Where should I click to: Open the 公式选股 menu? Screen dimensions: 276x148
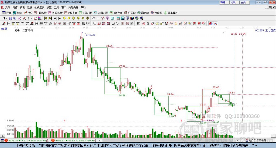(39, 7)
